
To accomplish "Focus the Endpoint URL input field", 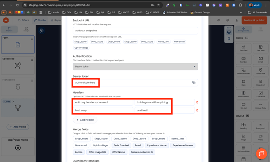I will click(x=135, y=31).
